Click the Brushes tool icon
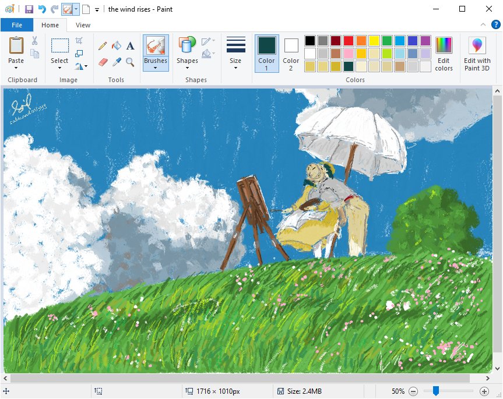 pos(156,45)
